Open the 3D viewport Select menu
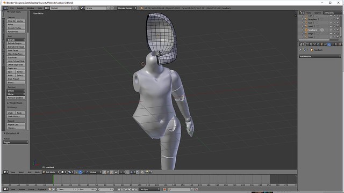Screen dimensions: 344x193 (x=21, y=172)
